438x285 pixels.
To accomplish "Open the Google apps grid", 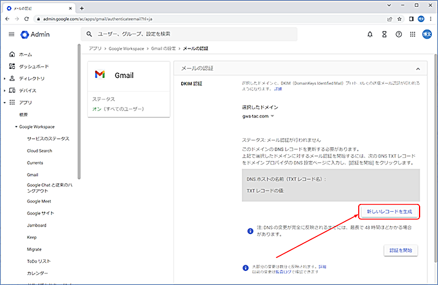I will coord(413,34).
